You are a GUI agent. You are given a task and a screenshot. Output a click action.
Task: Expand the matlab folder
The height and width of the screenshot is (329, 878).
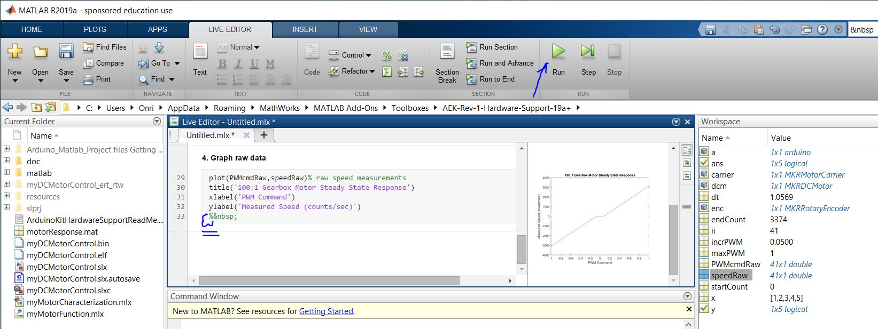6,173
